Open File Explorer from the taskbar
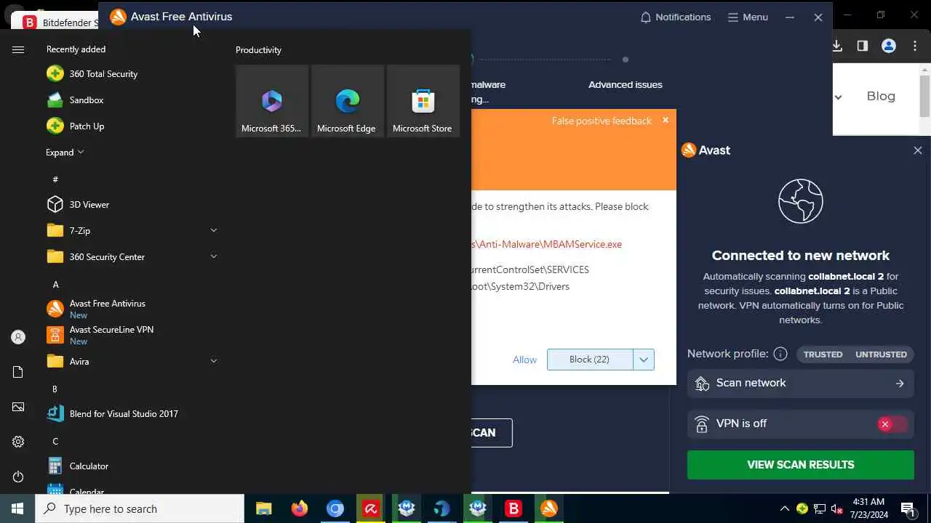The image size is (931, 523). 263,508
